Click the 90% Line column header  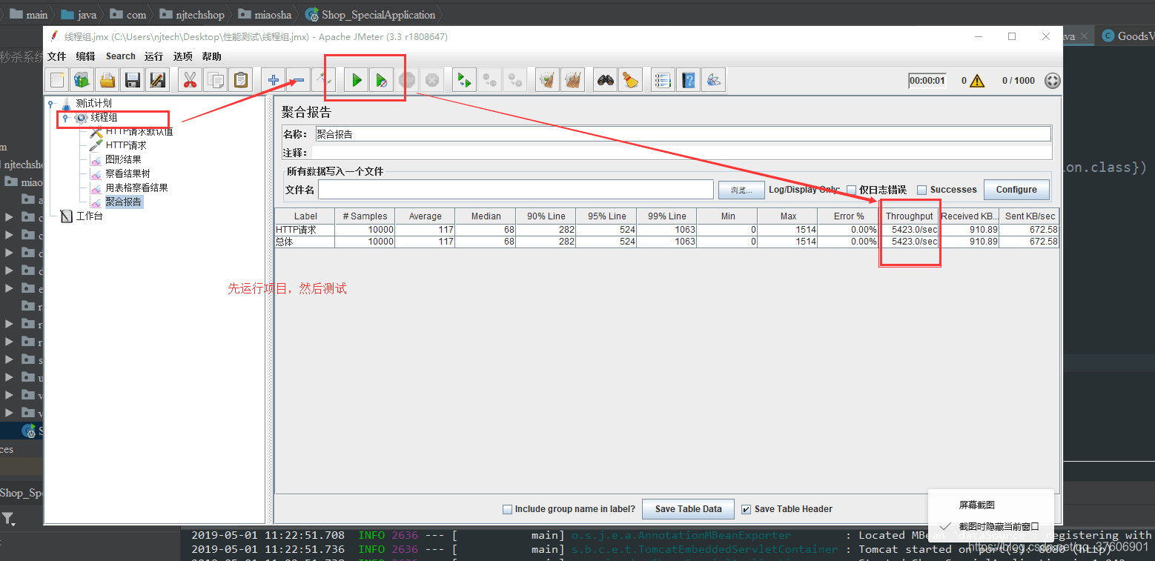pos(546,216)
